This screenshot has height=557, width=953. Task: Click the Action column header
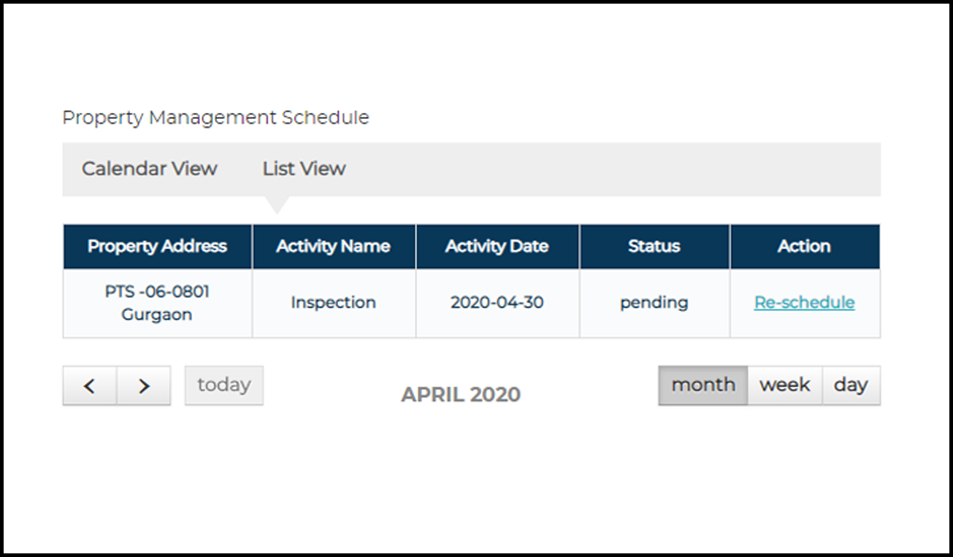coord(805,247)
